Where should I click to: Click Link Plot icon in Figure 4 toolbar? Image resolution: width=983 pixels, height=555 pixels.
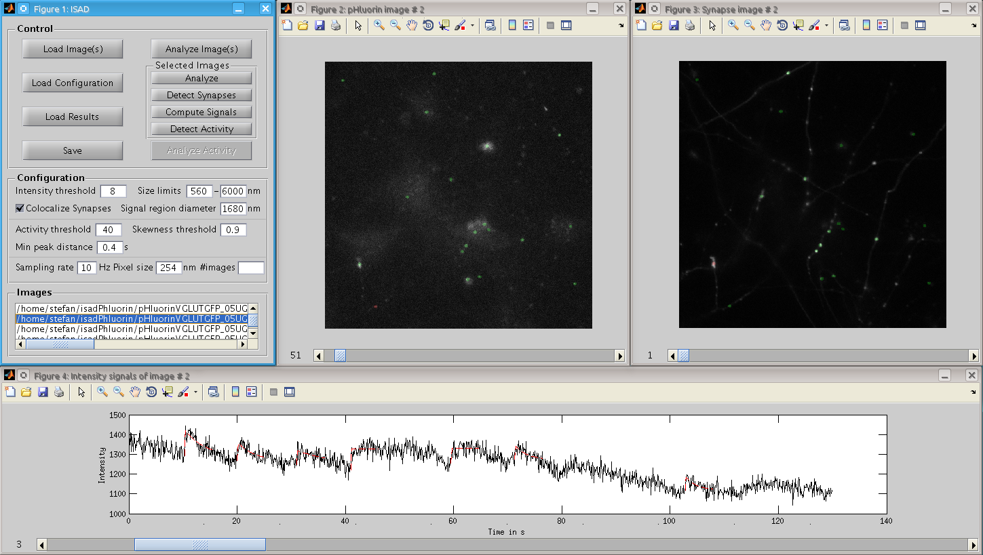[214, 392]
